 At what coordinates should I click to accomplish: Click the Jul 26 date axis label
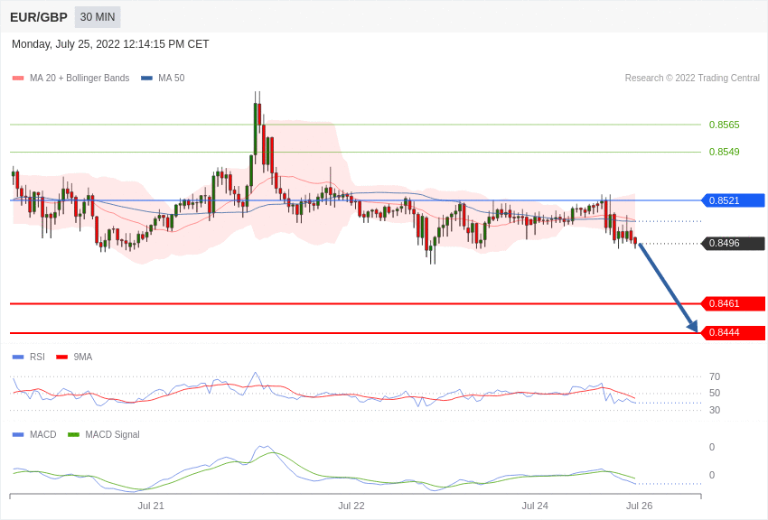pos(639,506)
